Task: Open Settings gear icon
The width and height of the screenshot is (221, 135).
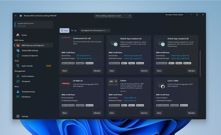Action: pyautogui.click(x=18, y=116)
